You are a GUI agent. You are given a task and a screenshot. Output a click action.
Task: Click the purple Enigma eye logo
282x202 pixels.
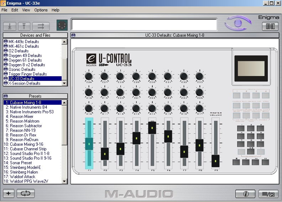coord(238,23)
